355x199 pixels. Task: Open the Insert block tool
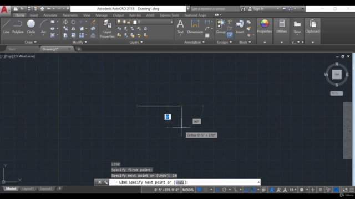(x=240, y=27)
